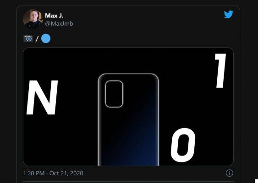Visit the @MaxJmb handle link
Image resolution: width=258 pixels, height=183 pixels.
click(x=59, y=24)
